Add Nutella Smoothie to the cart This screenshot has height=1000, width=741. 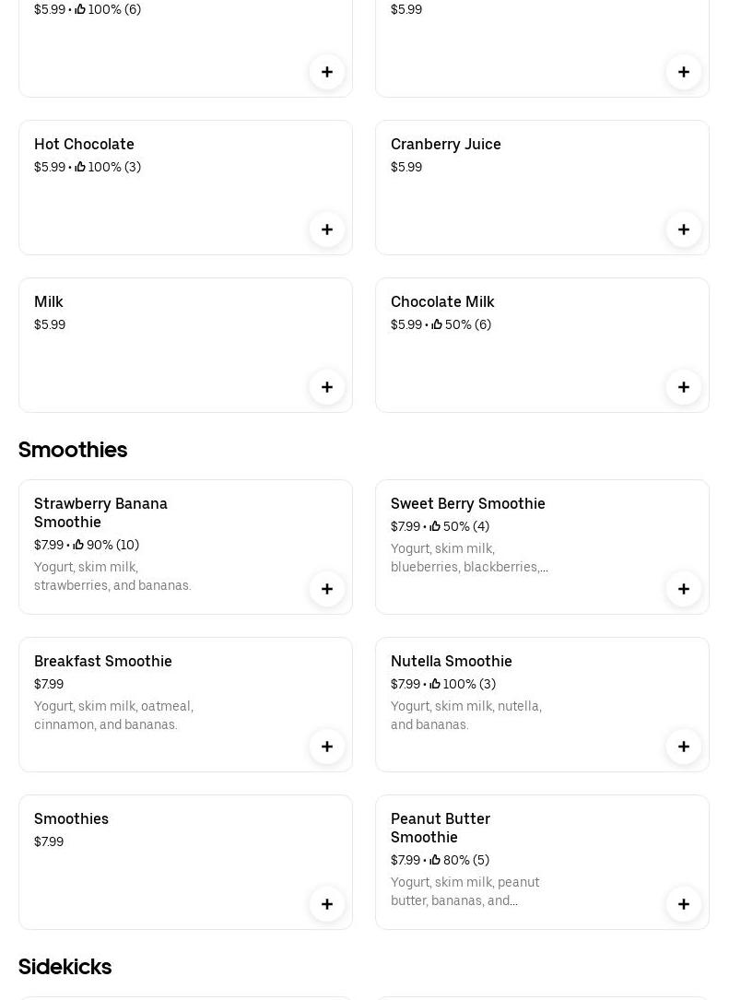(x=684, y=747)
